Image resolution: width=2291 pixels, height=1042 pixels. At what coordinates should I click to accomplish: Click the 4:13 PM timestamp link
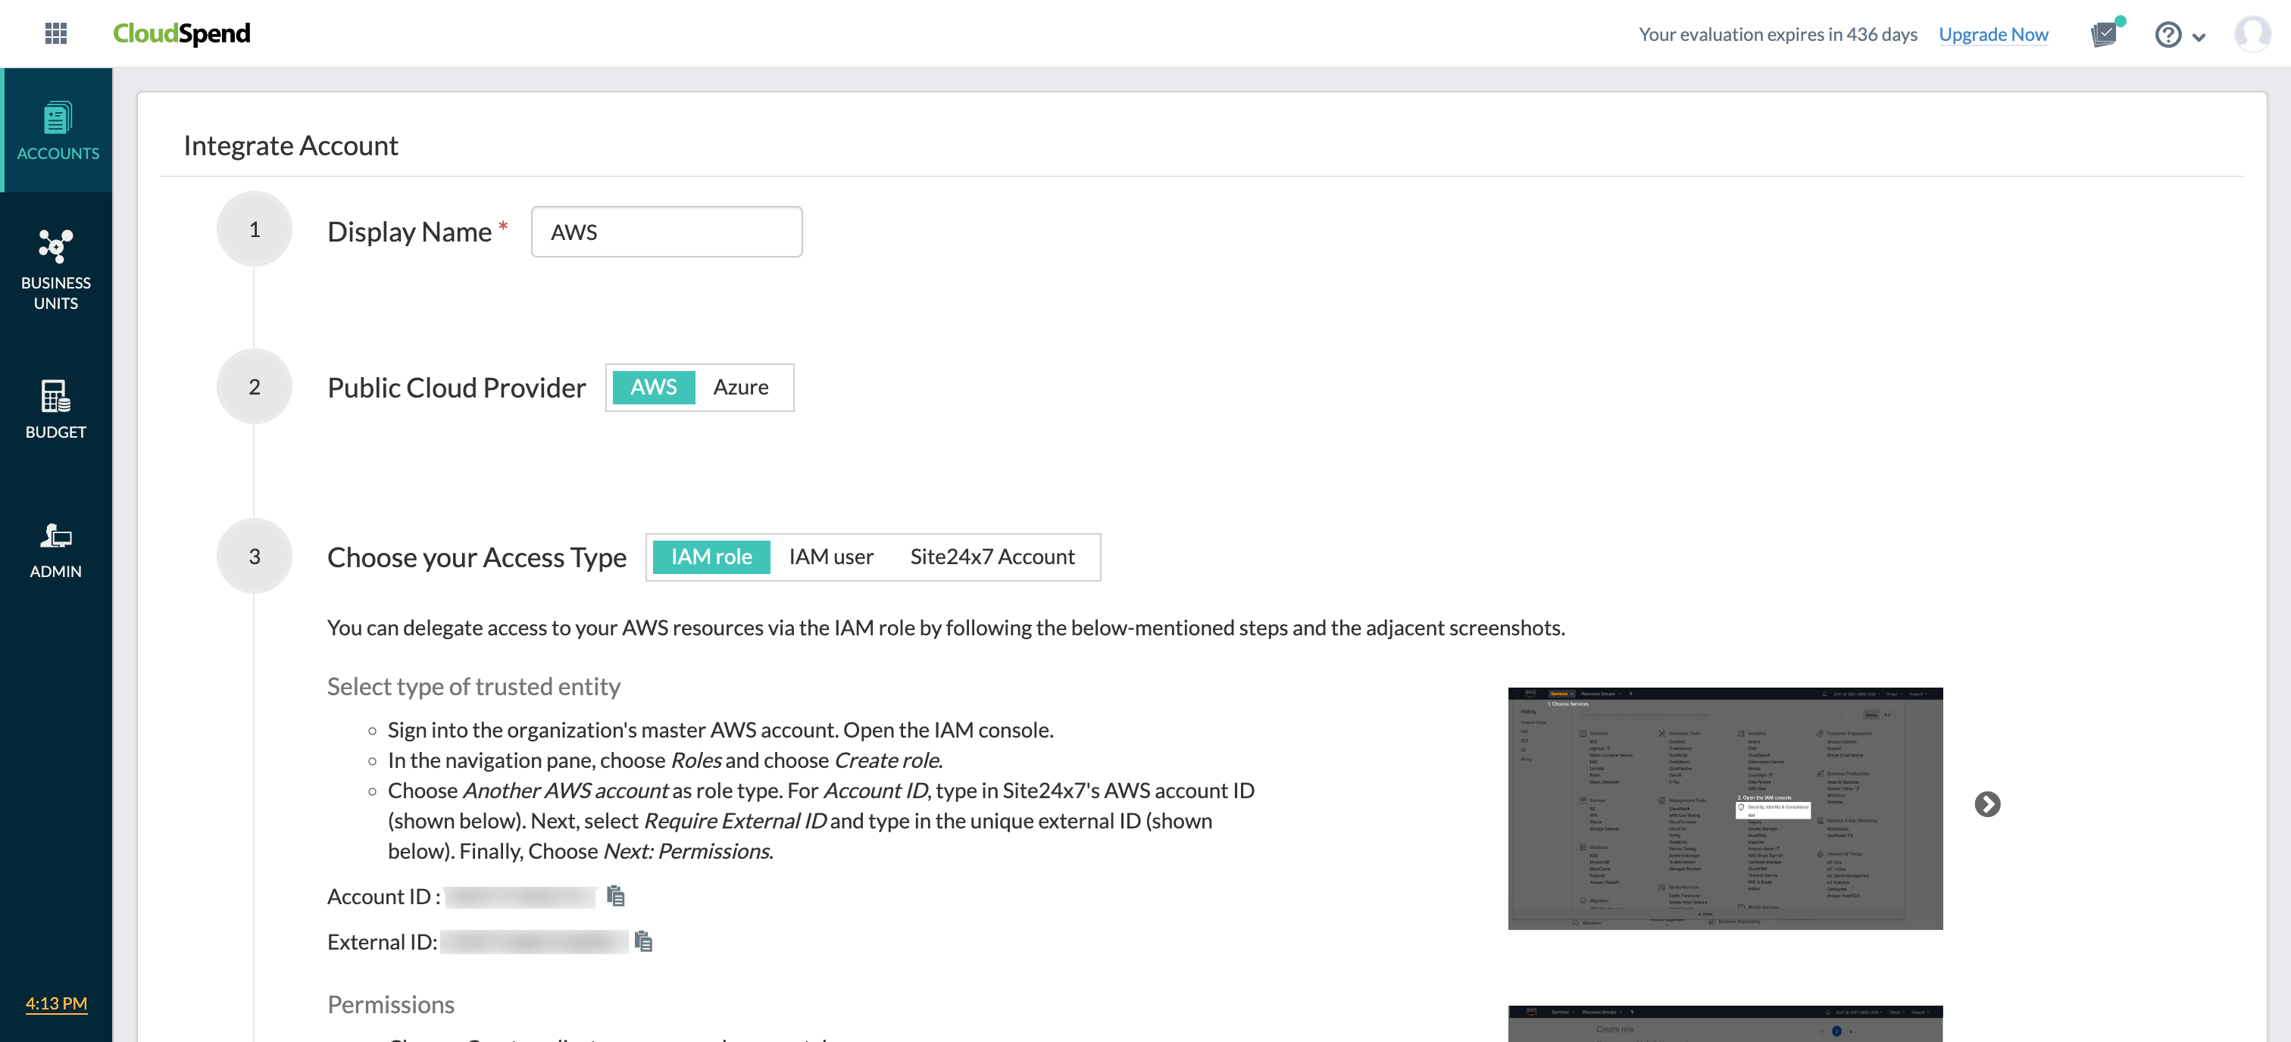click(x=55, y=1004)
